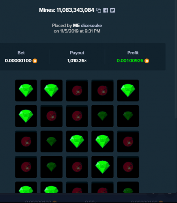177x203 pixels.
Task: Click the bet amount 0.00000100
Action: point(18,60)
